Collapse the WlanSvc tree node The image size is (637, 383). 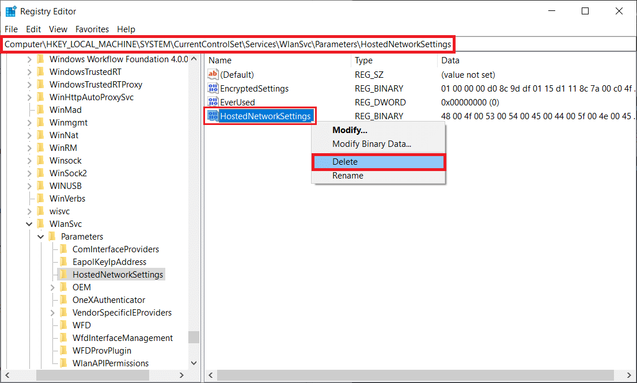coord(29,223)
